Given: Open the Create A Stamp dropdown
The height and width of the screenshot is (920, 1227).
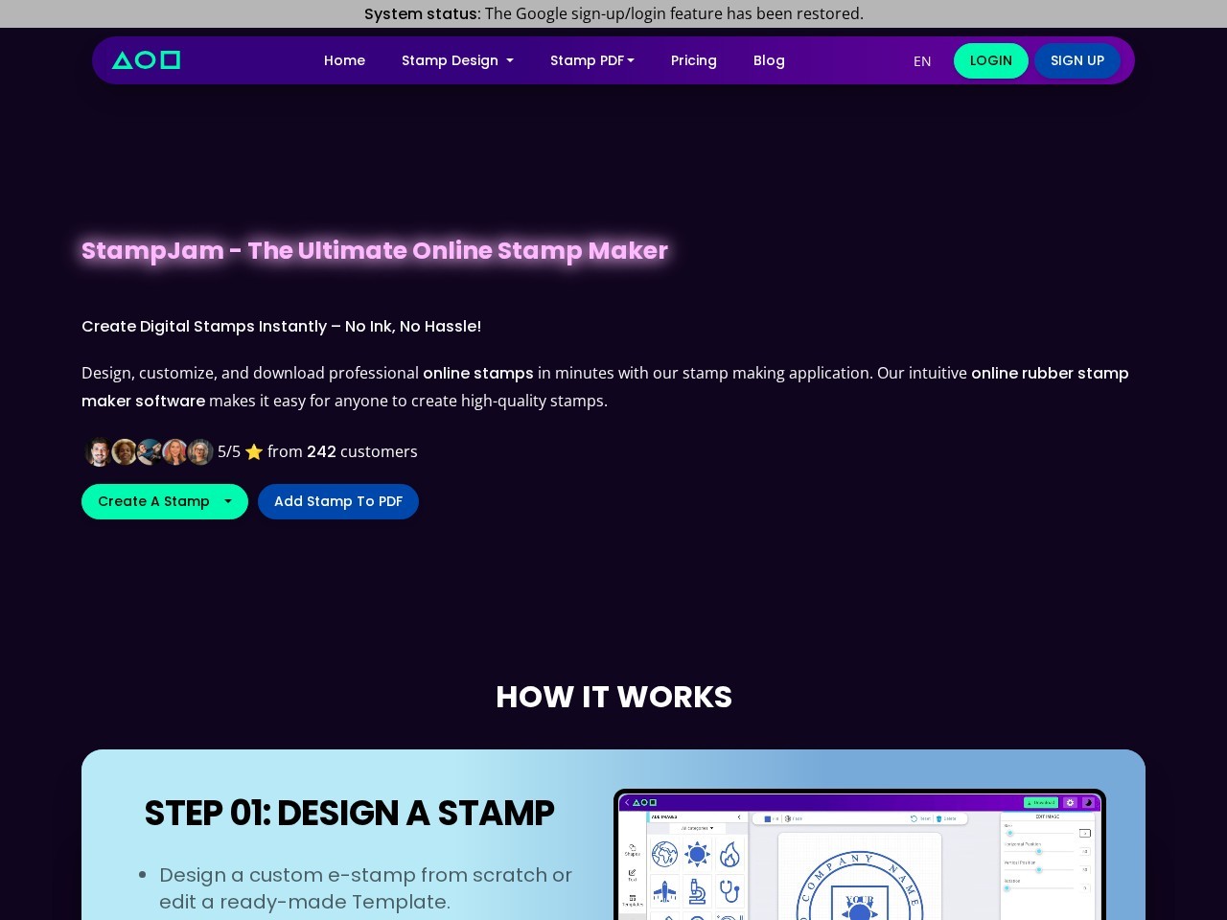Looking at the screenshot, I should coord(165,501).
